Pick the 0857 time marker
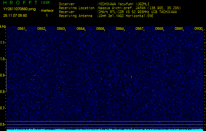The width and height of the screenshot is (206, 131). click(140, 29)
